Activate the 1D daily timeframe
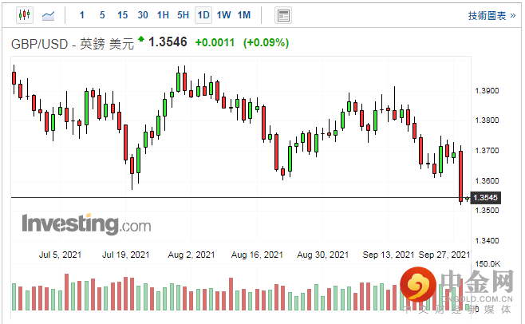This screenshot has height=324, width=525. tap(203, 14)
